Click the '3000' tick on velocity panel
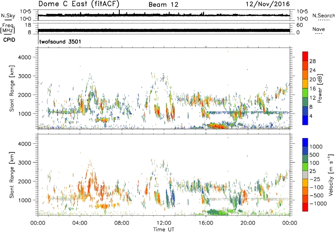 (x=25, y=162)
